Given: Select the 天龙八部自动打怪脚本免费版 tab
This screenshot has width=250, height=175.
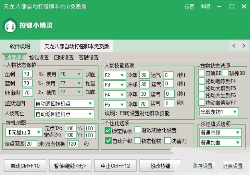Looking at the screenshot, I should click(x=77, y=46).
